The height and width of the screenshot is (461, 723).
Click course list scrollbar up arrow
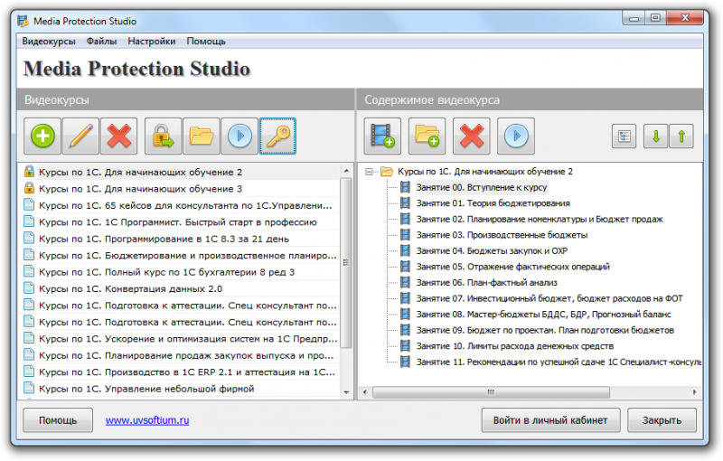click(346, 171)
